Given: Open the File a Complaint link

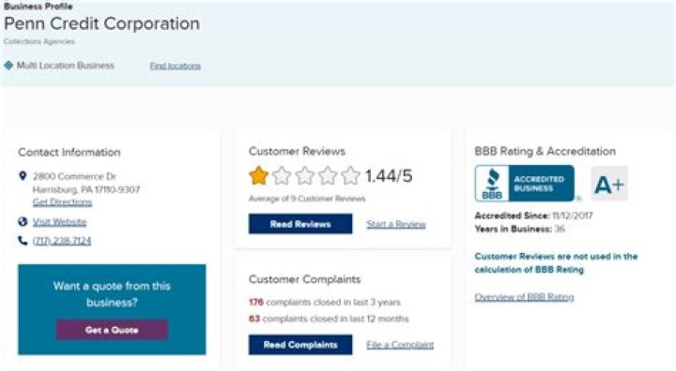Looking at the screenshot, I should click(x=400, y=345).
